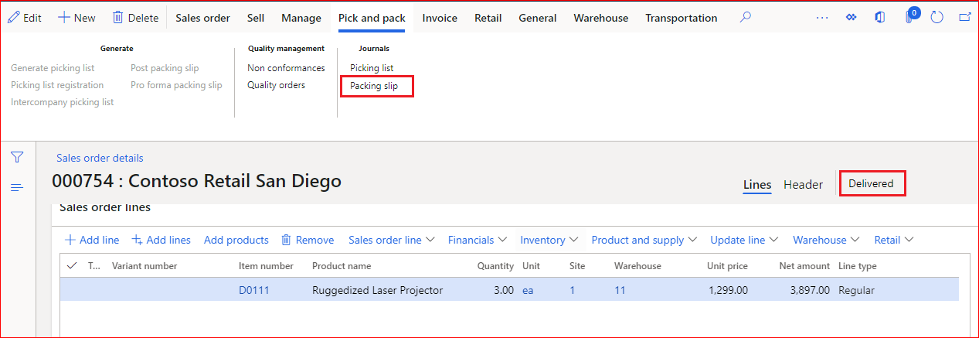Open in Office icon
The width and height of the screenshot is (979, 338).
pyautogui.click(x=879, y=18)
